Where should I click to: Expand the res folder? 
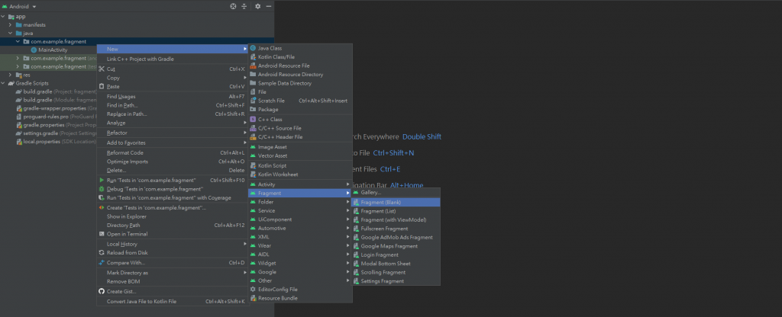tap(11, 75)
